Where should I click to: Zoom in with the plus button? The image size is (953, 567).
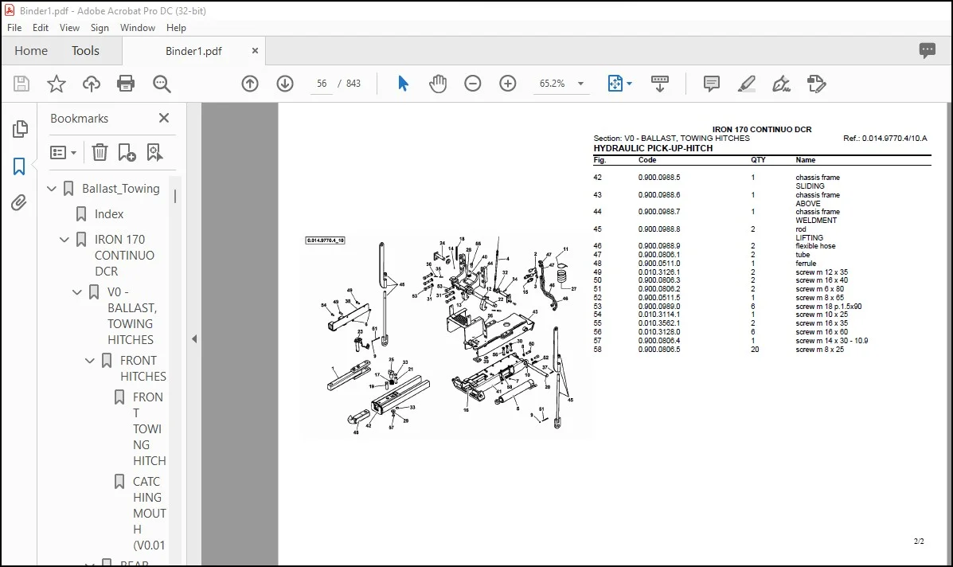click(507, 84)
